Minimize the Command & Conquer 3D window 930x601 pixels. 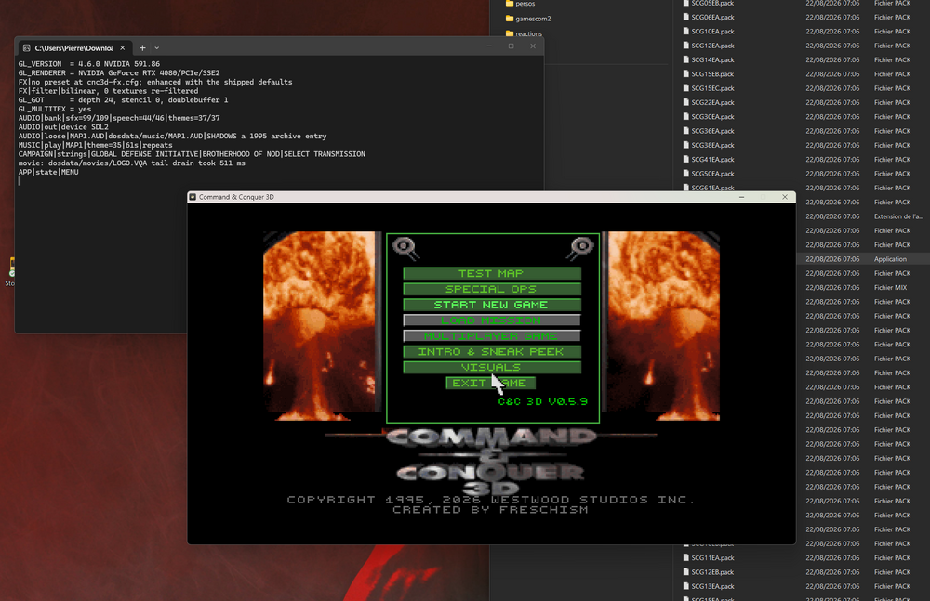[741, 197]
